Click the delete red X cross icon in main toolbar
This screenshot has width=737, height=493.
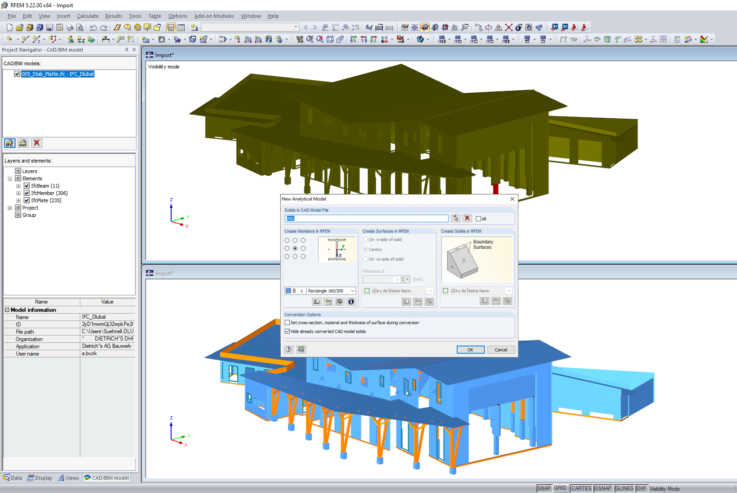508,27
